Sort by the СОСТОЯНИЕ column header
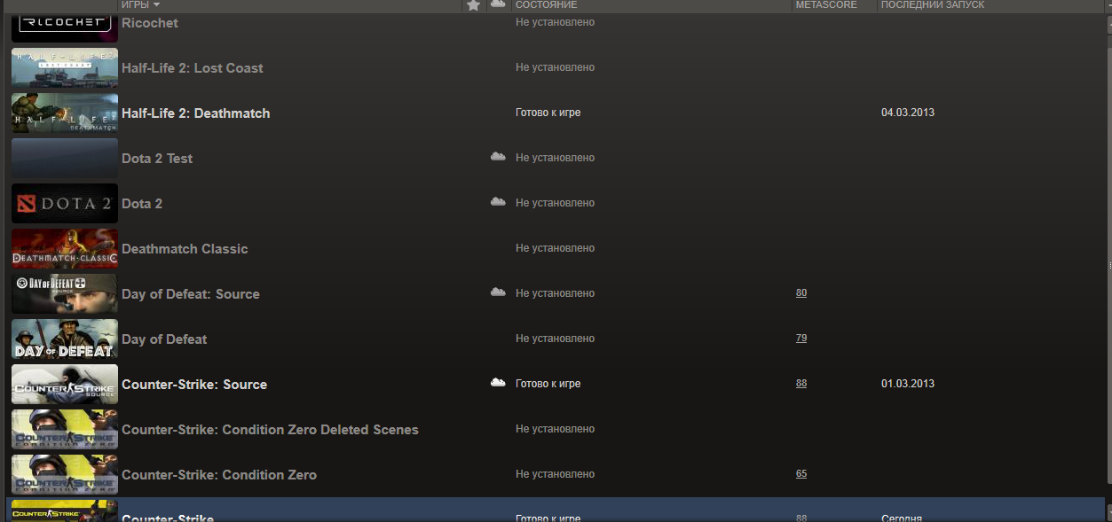This screenshot has width=1112, height=522. [546, 5]
